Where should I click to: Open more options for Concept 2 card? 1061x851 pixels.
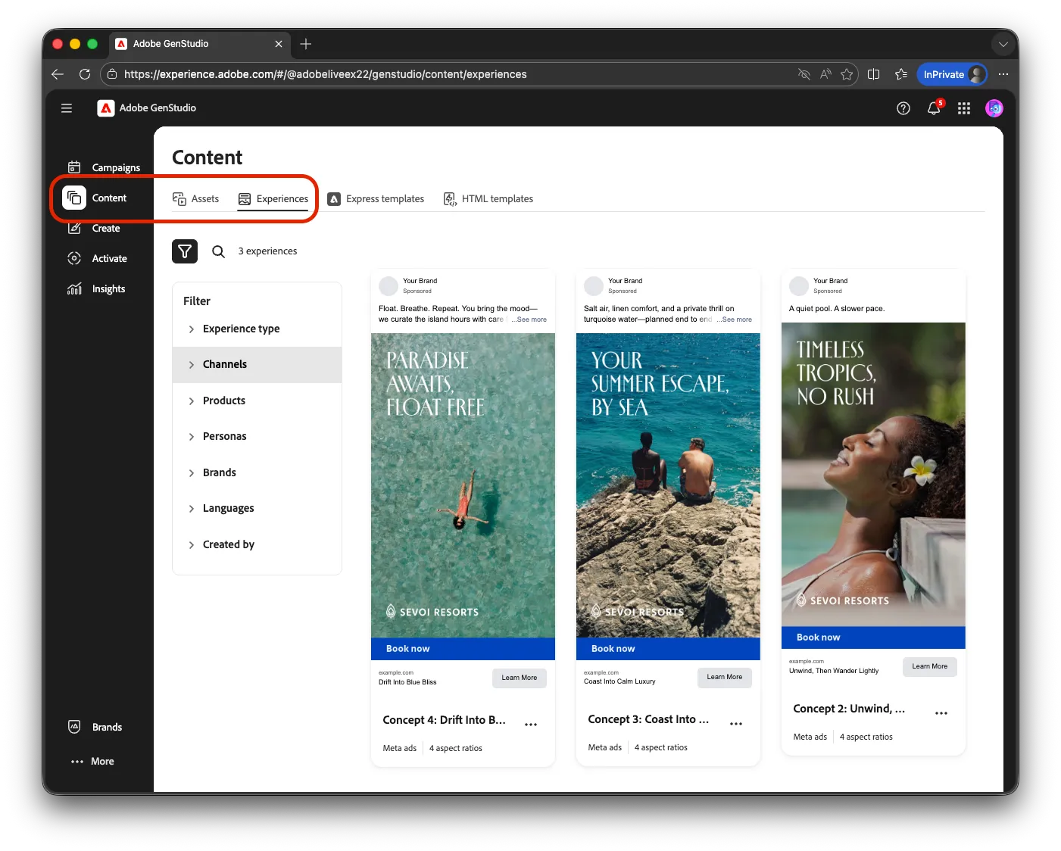pos(941,713)
